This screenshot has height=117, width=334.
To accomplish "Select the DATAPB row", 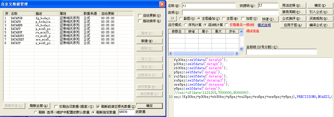I will coord(68,22).
